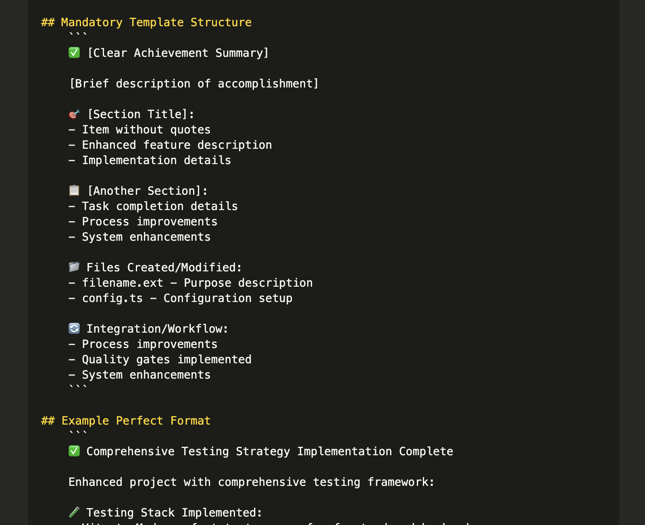The height and width of the screenshot is (525, 645).
Task: Click the filename.ext Purpose description line
Action: click(191, 283)
